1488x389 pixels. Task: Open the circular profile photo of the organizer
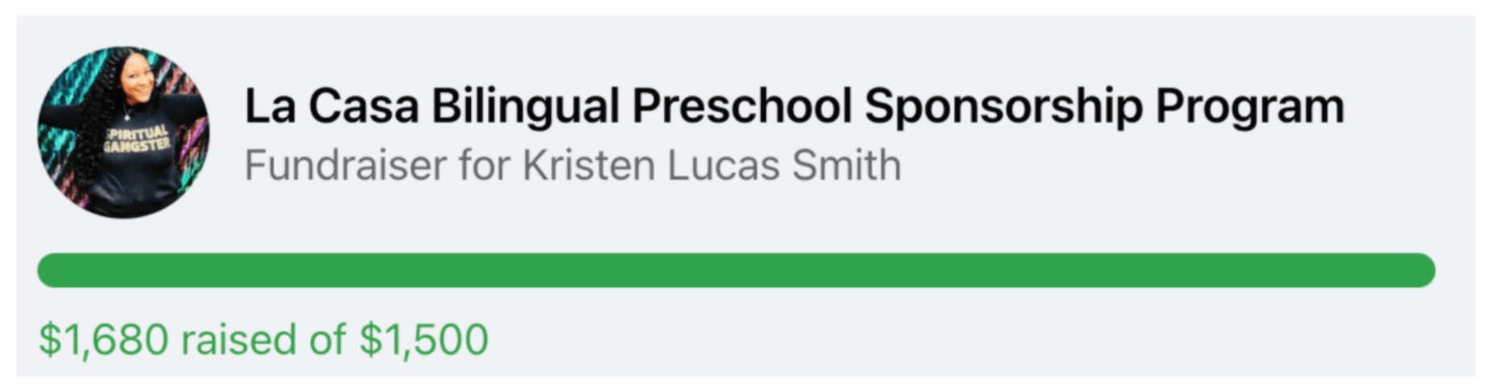123,133
